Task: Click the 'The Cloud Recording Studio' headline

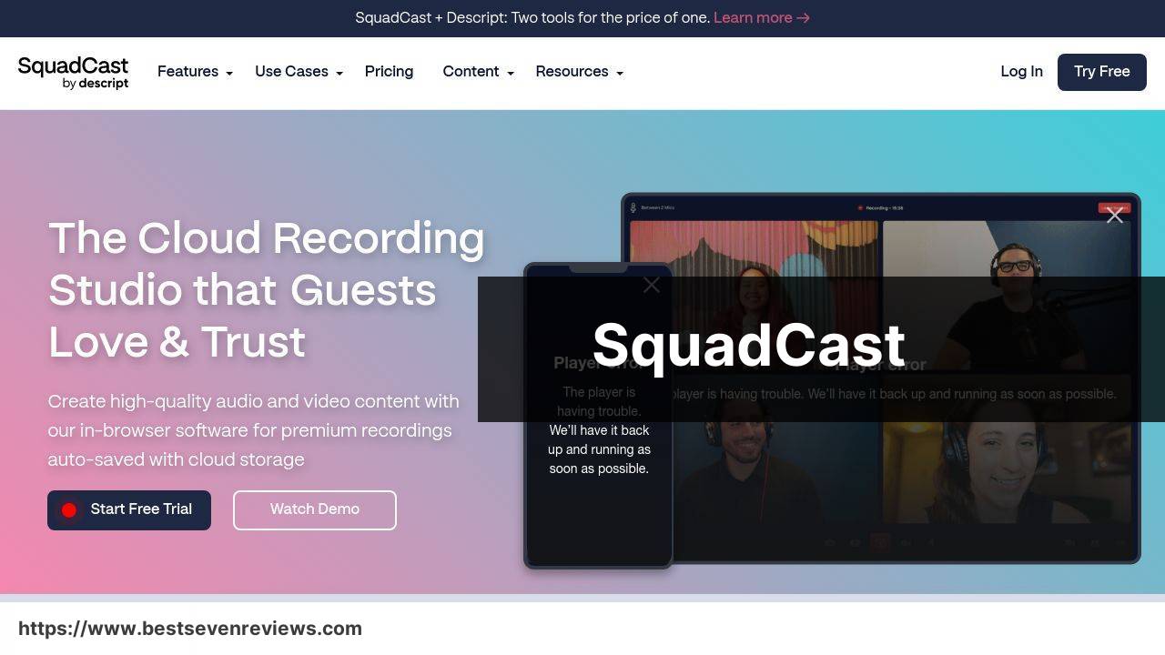Action: pos(266,290)
